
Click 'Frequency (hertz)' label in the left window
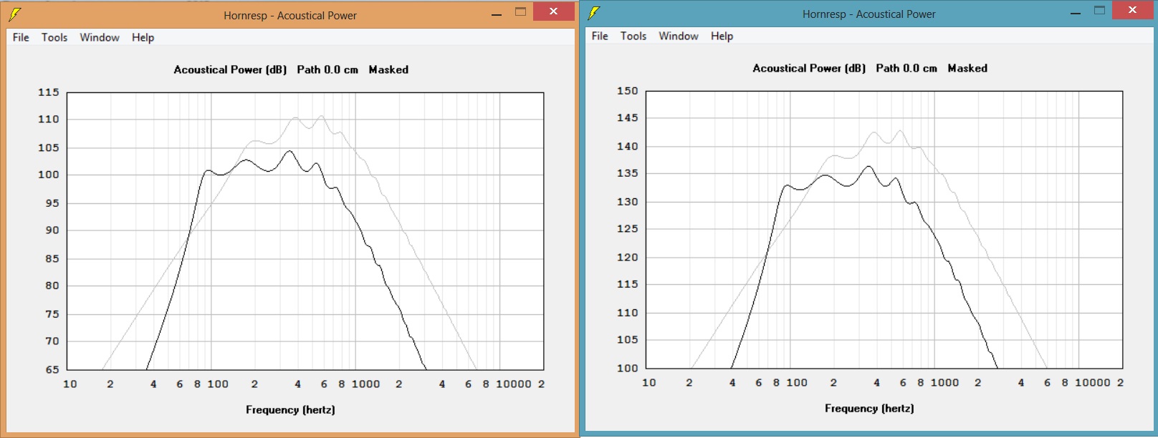[x=290, y=409]
